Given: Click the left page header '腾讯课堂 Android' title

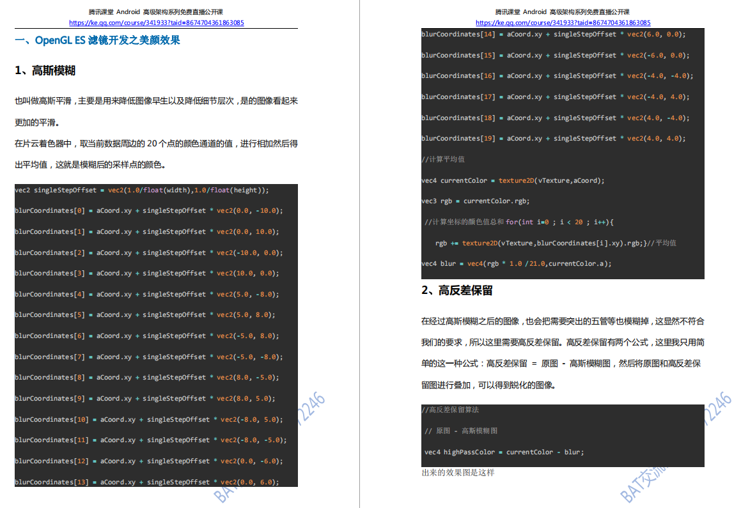Looking at the screenshot, I should 156,12.
